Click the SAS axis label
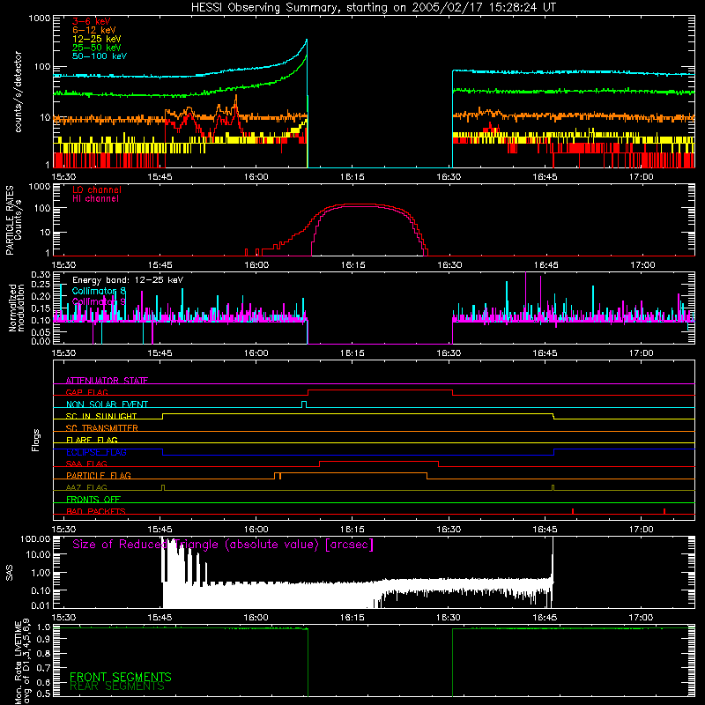Viewport: 705px width, 705px height. [x=9, y=573]
